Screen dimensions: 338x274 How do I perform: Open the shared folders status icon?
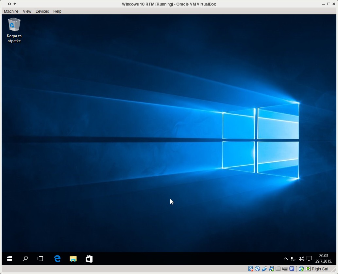click(x=278, y=269)
